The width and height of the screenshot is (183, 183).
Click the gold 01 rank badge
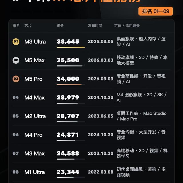(16, 42)
